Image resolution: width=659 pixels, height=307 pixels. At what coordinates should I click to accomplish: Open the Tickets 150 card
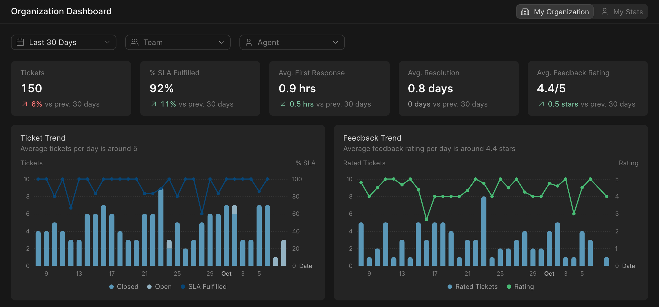pyautogui.click(x=71, y=88)
